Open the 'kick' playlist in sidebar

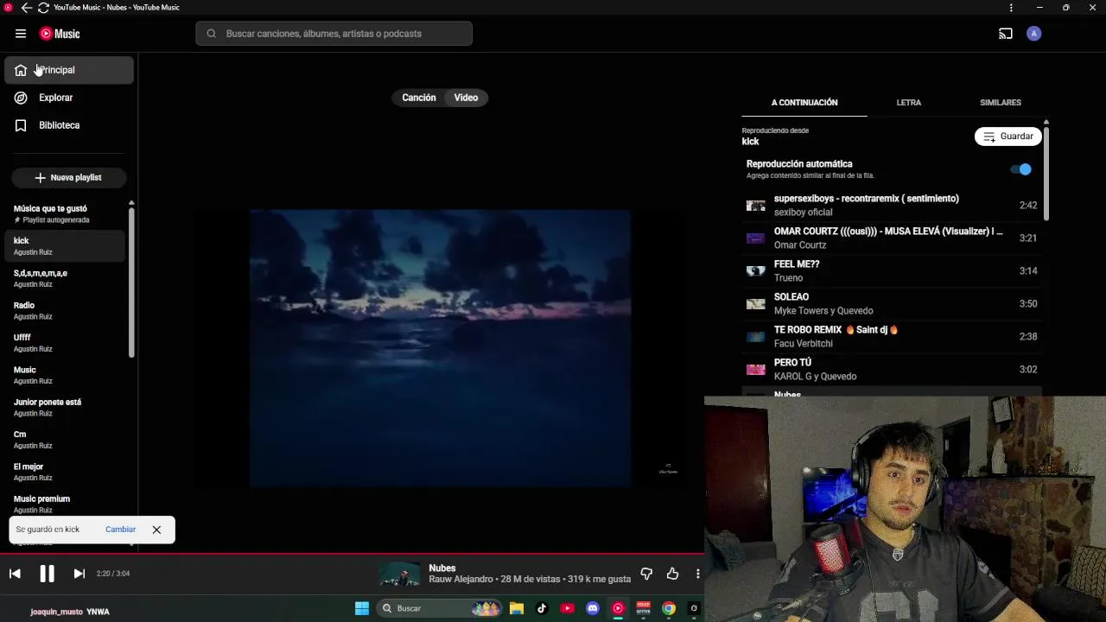[66, 246]
